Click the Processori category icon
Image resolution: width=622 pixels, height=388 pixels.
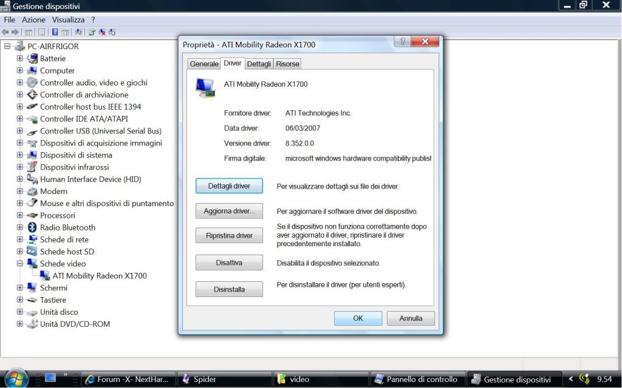(x=32, y=216)
